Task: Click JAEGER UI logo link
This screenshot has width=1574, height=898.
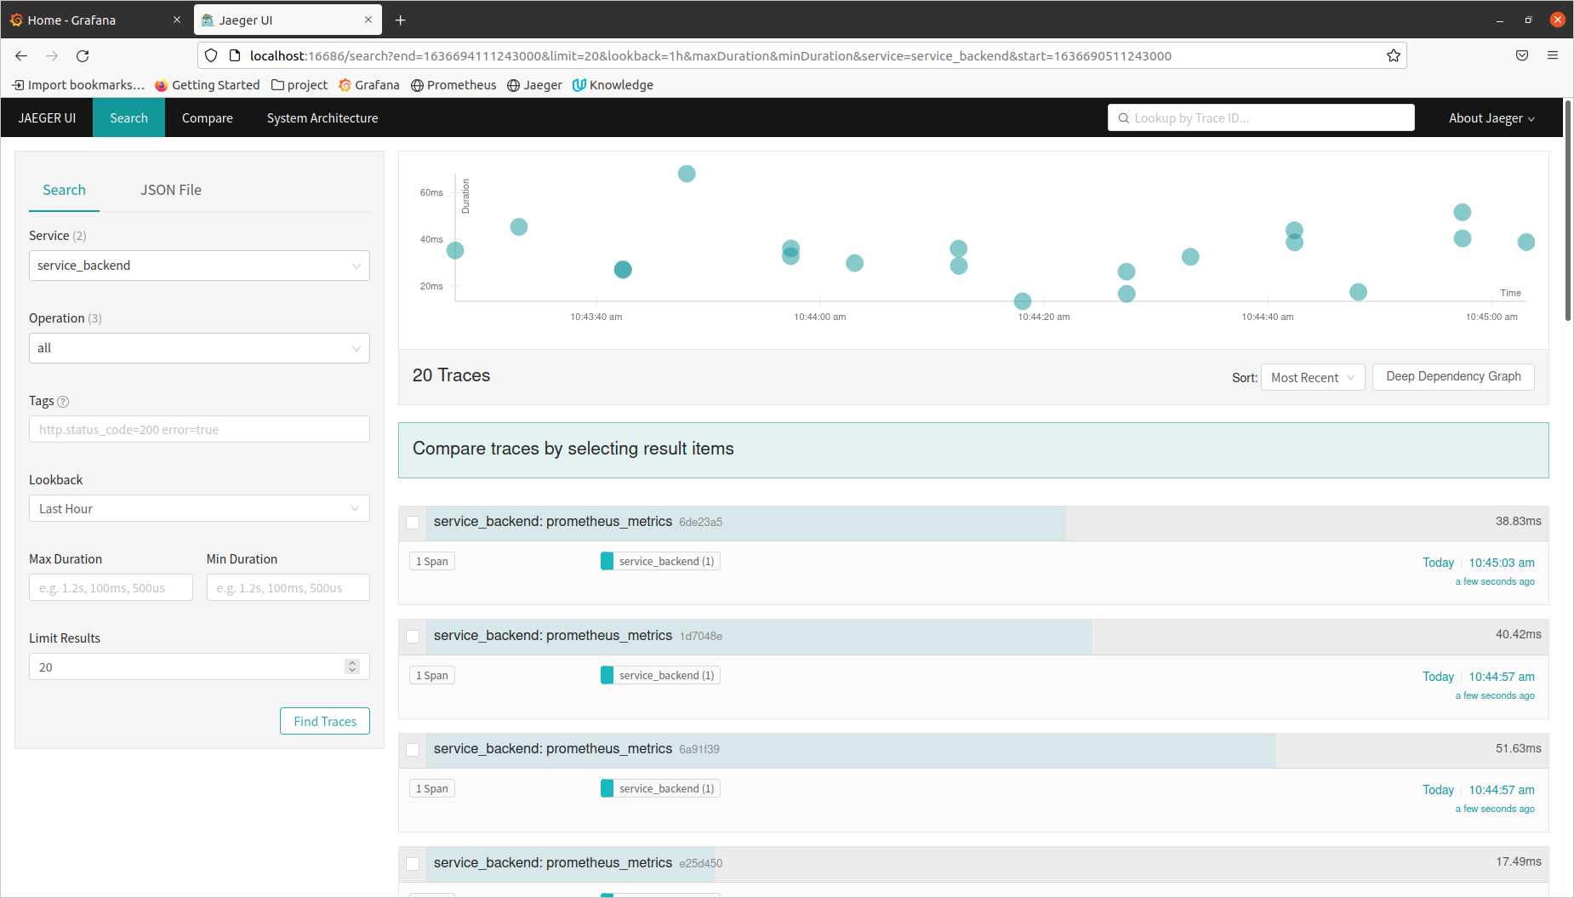Action: (x=47, y=118)
